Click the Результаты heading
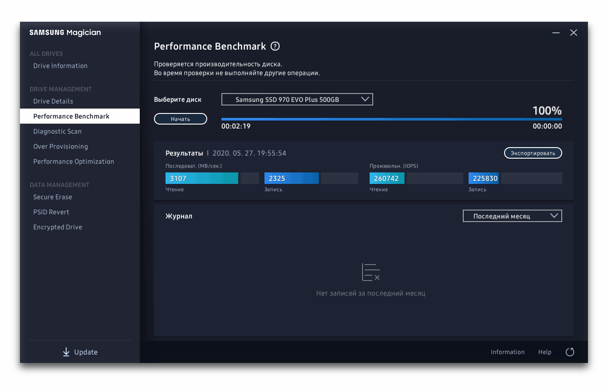Viewport: 607px width, 390px height. point(184,153)
